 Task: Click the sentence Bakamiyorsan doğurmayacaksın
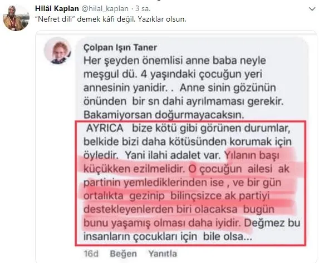pos(164,115)
